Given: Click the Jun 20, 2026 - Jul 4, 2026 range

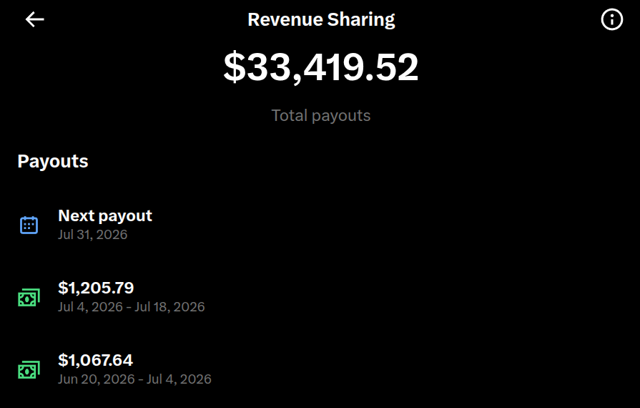Looking at the screenshot, I should (x=134, y=379).
